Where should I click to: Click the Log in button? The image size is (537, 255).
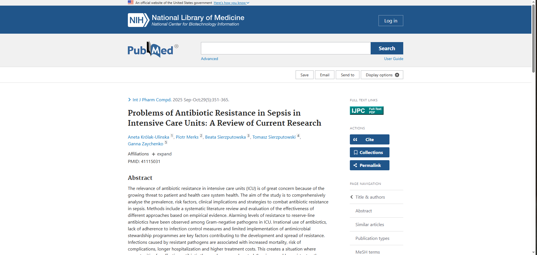391,21
